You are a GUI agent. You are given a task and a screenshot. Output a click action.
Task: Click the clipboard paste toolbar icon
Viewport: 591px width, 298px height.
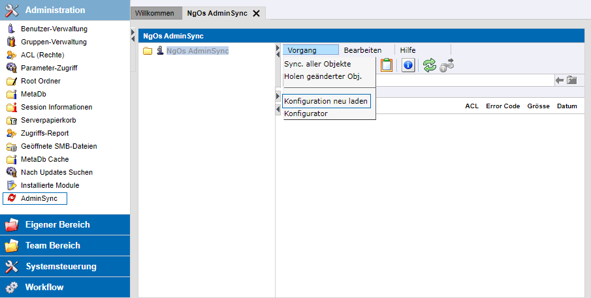pyautogui.click(x=387, y=65)
